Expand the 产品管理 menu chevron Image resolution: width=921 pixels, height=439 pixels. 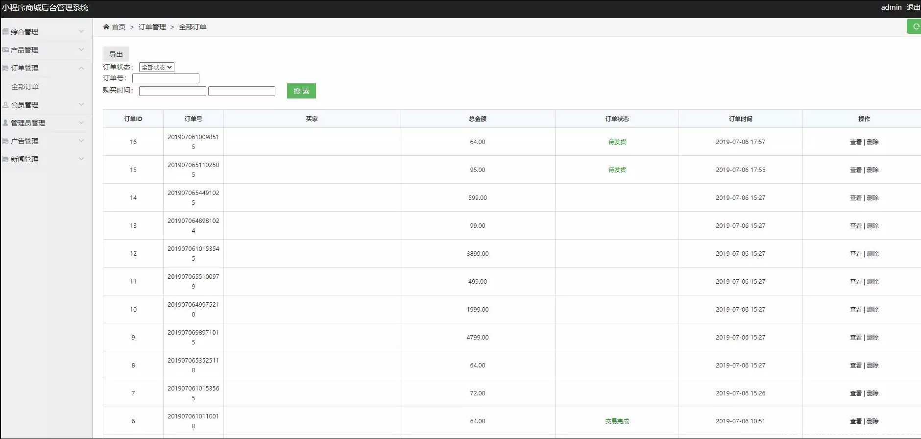pos(81,49)
